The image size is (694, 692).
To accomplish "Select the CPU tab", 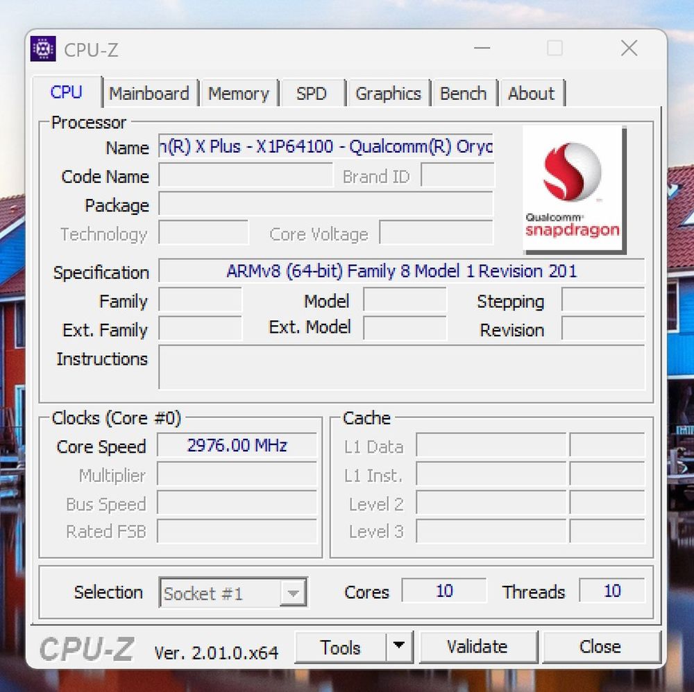I will coord(67,92).
